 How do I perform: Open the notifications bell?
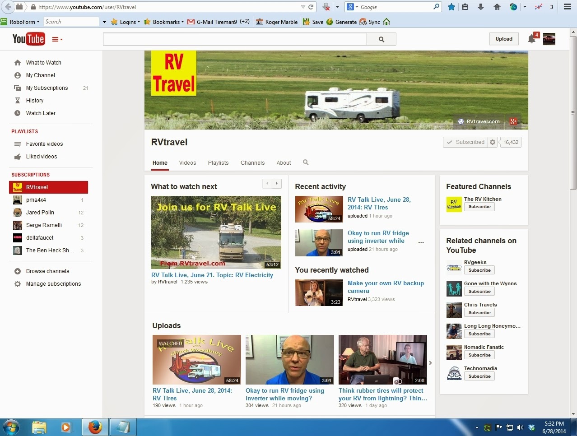[x=532, y=39]
